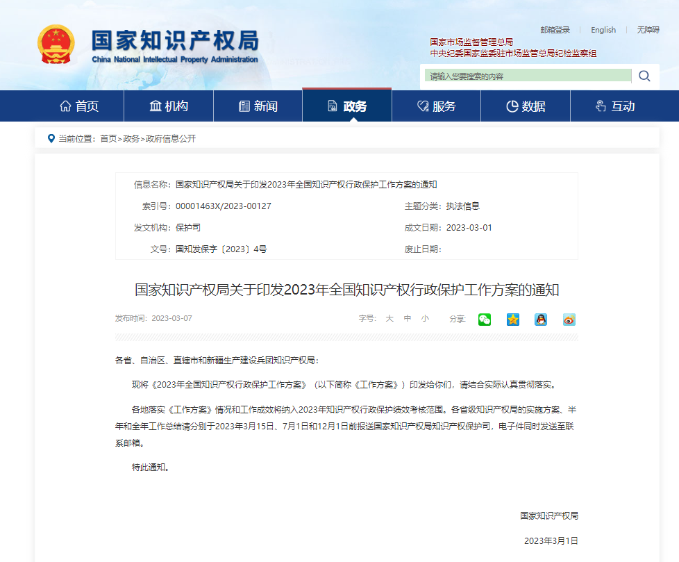Click the 国家知识产权局 signature line

(x=549, y=515)
